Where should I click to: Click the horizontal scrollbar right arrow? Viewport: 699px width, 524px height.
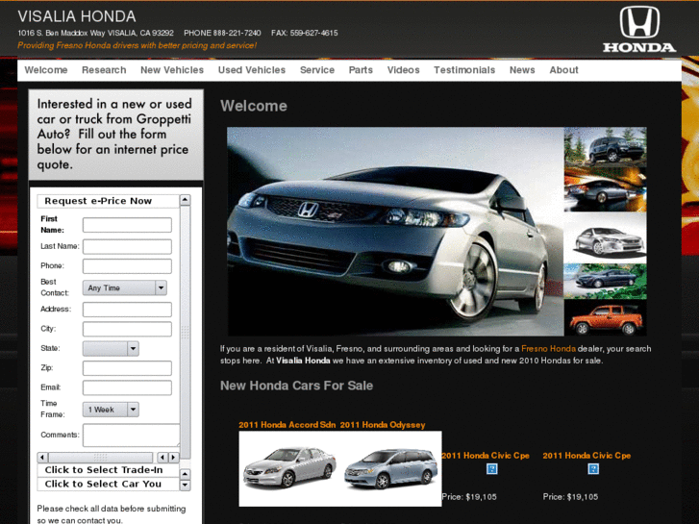coord(174,457)
